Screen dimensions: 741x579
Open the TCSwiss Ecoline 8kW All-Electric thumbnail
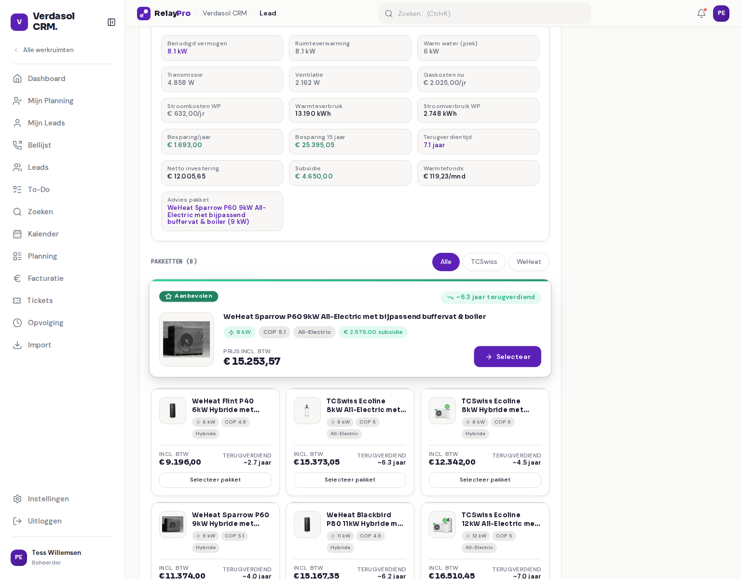point(307,411)
